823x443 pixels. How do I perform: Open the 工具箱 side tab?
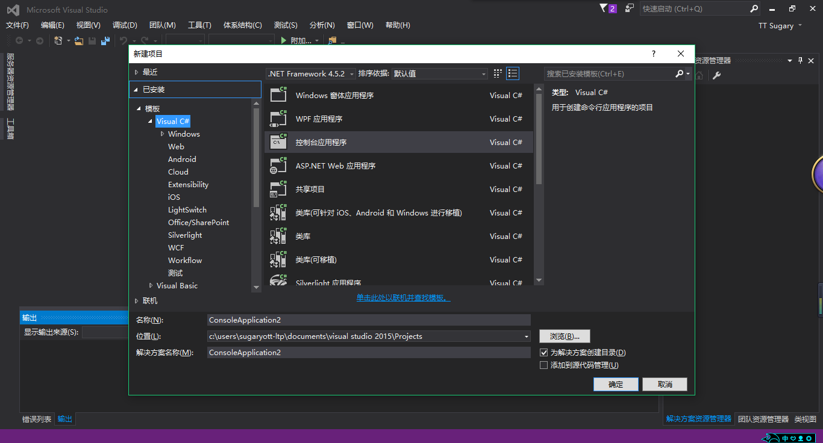(10, 128)
